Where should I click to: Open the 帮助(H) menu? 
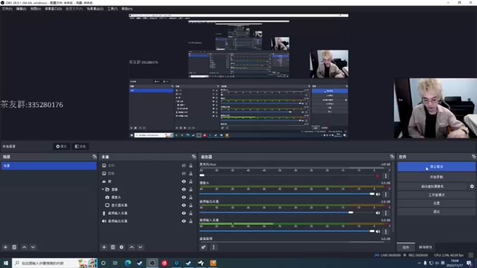click(127, 9)
